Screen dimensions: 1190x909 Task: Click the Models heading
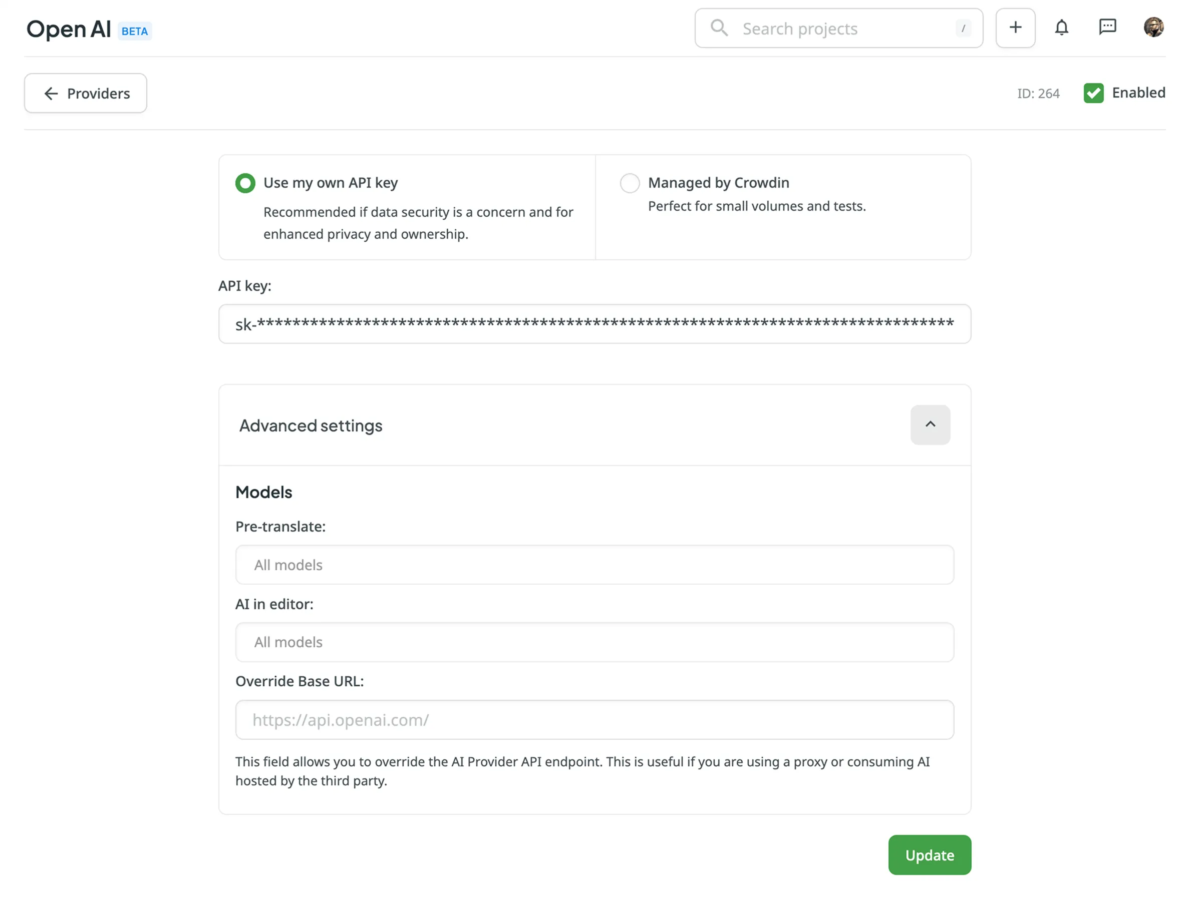[263, 493]
